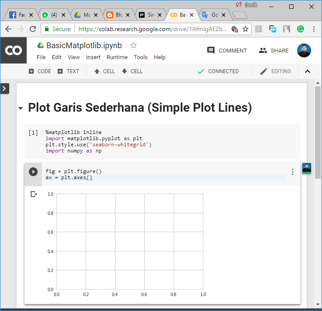Click the blue screen-share extension icon
This screenshot has width=322, height=311.
point(273,29)
